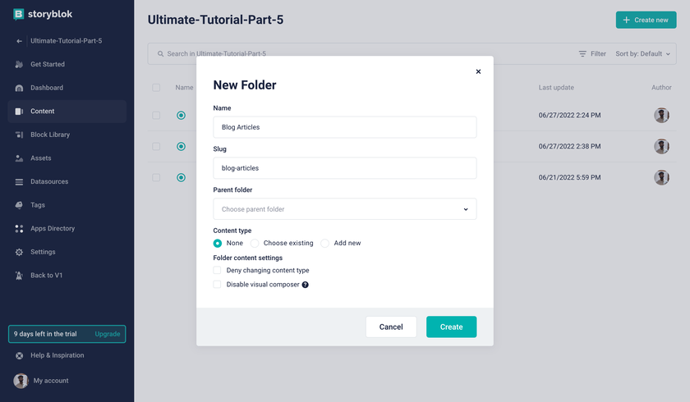Click the Help & Inspiration lifebuoy icon
This screenshot has width=690, height=402.
[x=19, y=355]
